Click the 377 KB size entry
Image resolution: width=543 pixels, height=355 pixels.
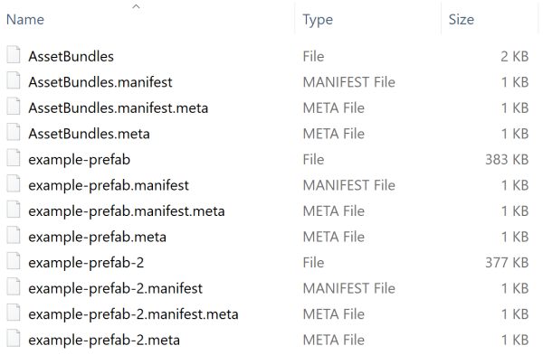(507, 263)
